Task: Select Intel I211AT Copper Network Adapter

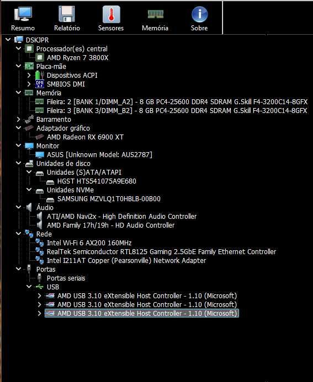Action: click(x=126, y=260)
